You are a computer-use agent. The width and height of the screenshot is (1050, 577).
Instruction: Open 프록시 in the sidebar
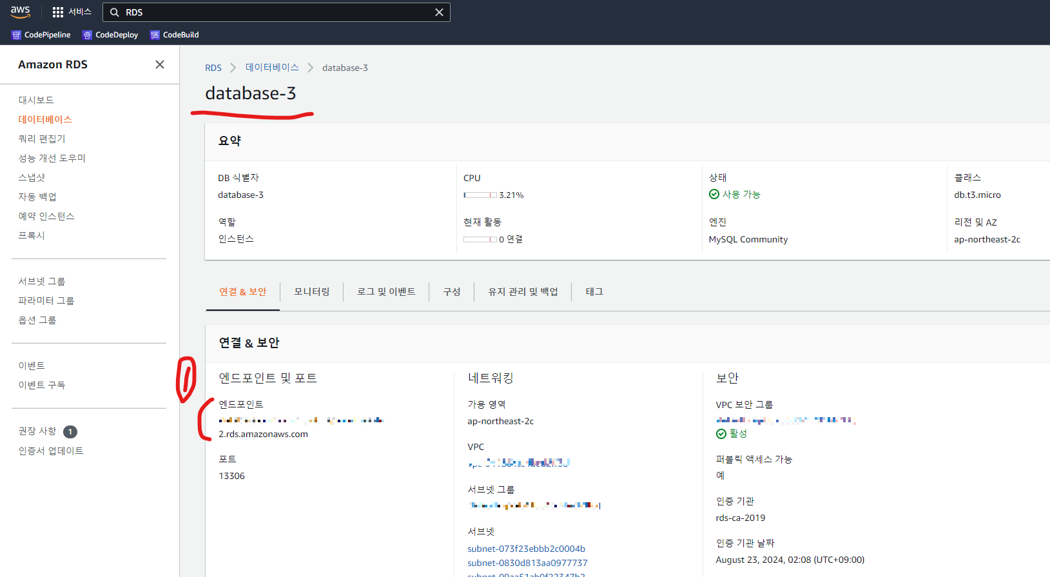pyautogui.click(x=32, y=235)
